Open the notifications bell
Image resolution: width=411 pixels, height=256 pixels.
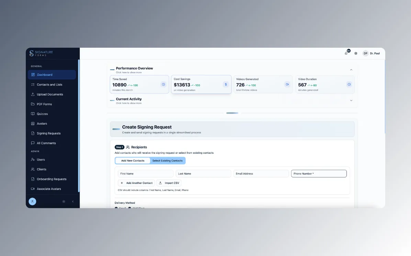346,53
